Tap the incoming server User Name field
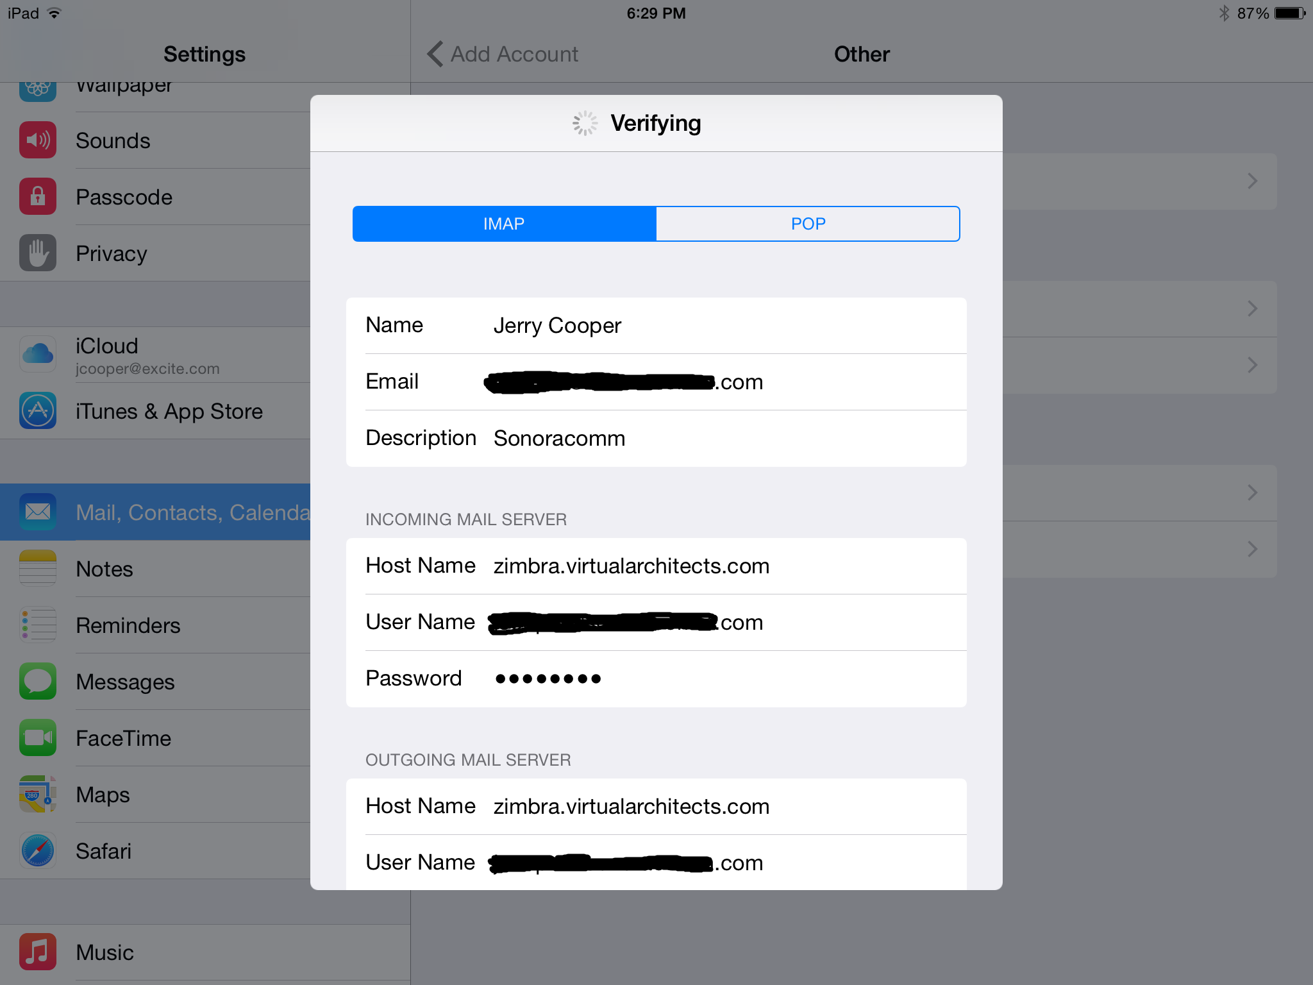The width and height of the screenshot is (1313, 985). (x=656, y=623)
